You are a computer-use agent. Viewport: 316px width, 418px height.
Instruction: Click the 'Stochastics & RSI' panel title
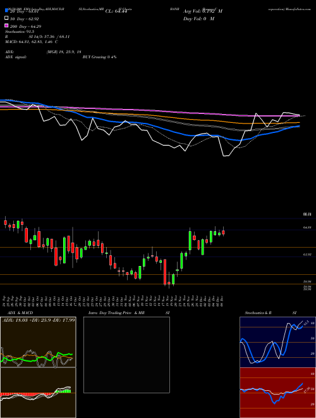coord(270,313)
